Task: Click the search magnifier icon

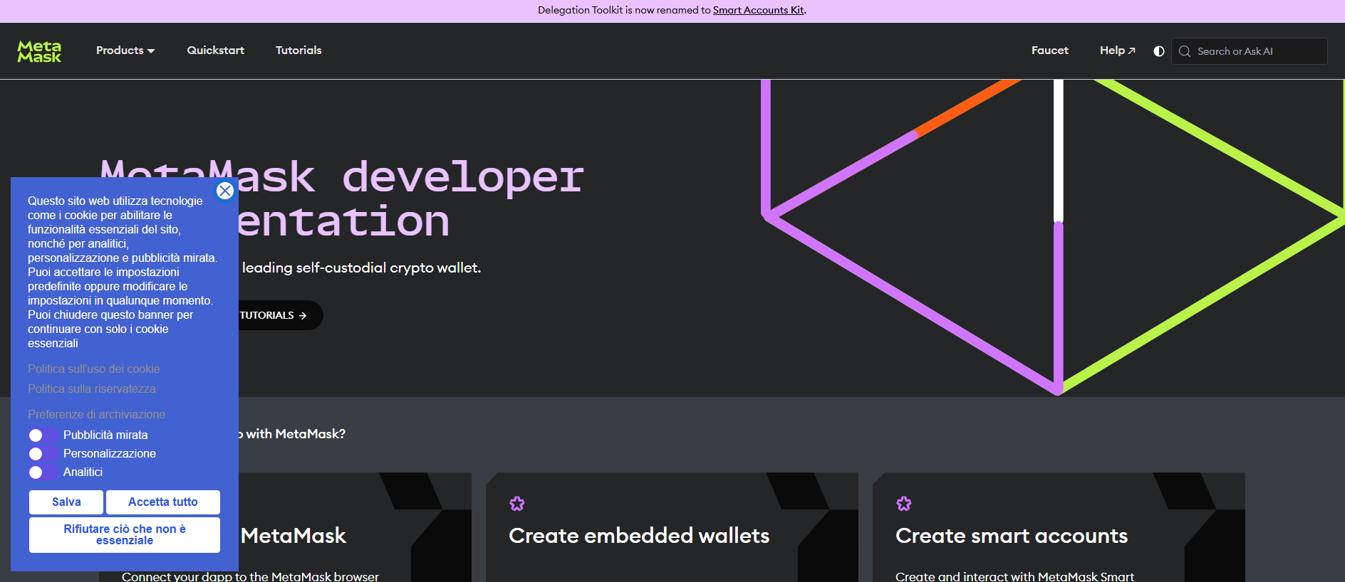Action: point(1185,51)
